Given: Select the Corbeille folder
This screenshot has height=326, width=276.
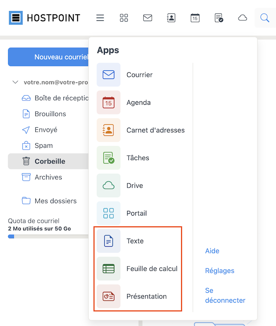Looking at the screenshot, I should 48,161.
